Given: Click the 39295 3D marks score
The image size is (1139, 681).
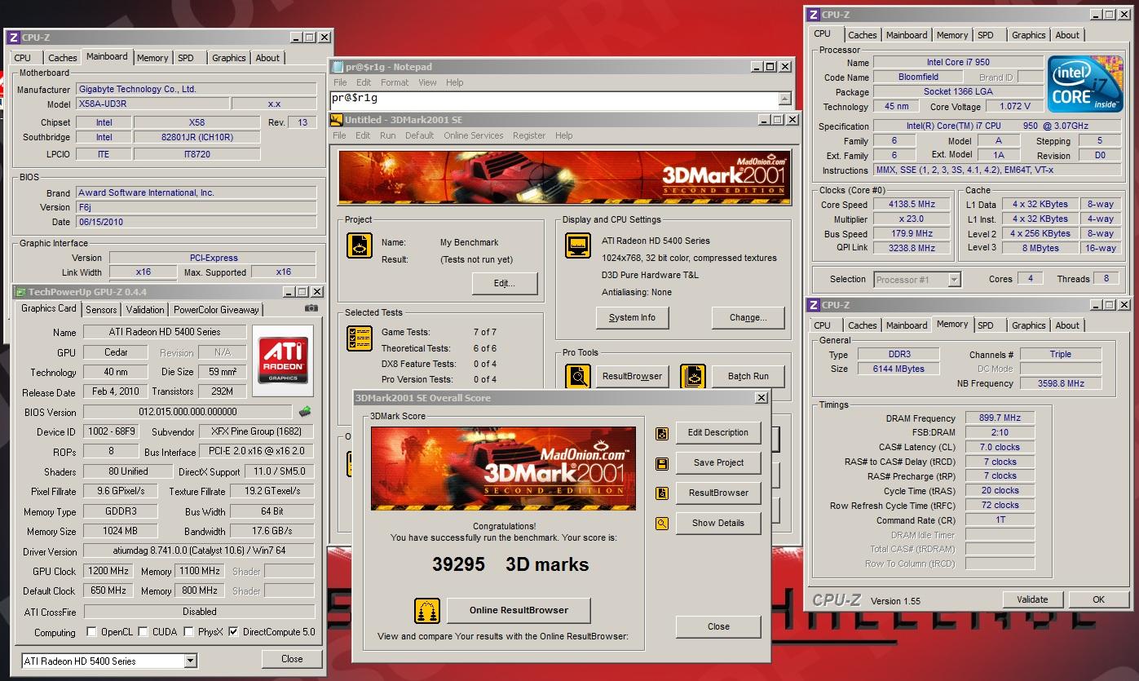Looking at the screenshot, I should click(510, 564).
